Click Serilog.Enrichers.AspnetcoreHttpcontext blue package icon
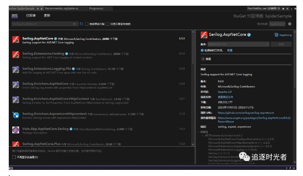 click(x=16, y=115)
